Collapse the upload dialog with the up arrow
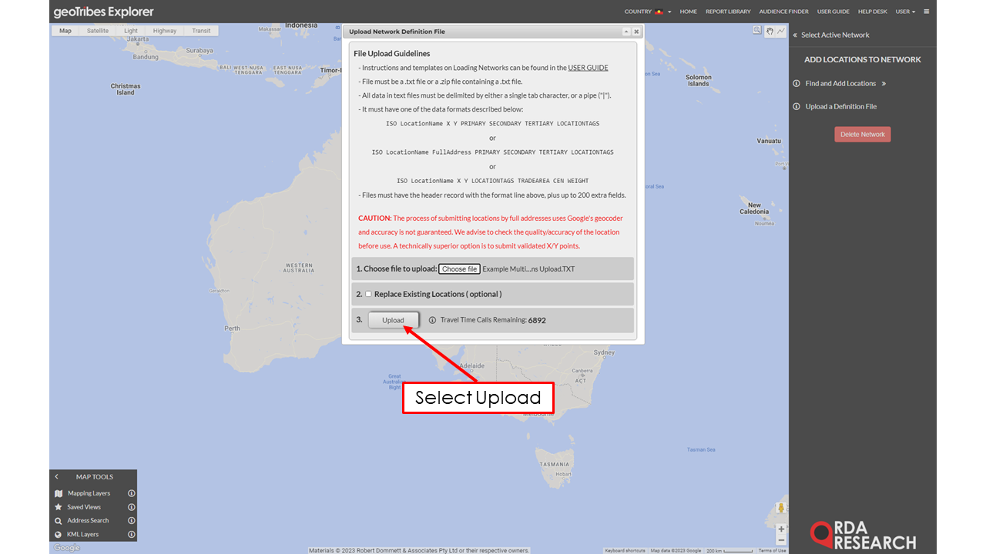This screenshot has width=986, height=554. point(626,32)
